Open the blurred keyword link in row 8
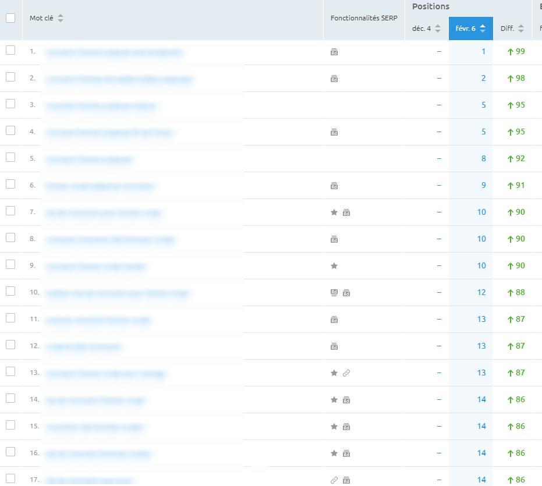The width and height of the screenshot is (542, 486). [111, 240]
